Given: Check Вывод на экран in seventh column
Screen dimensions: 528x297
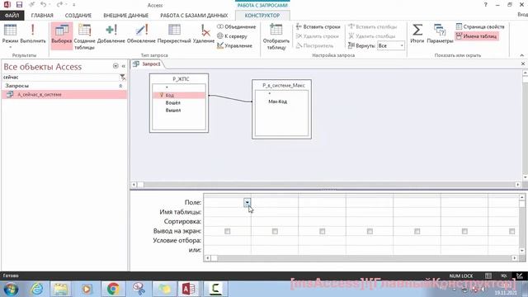Looking at the screenshot, I should tap(511, 231).
